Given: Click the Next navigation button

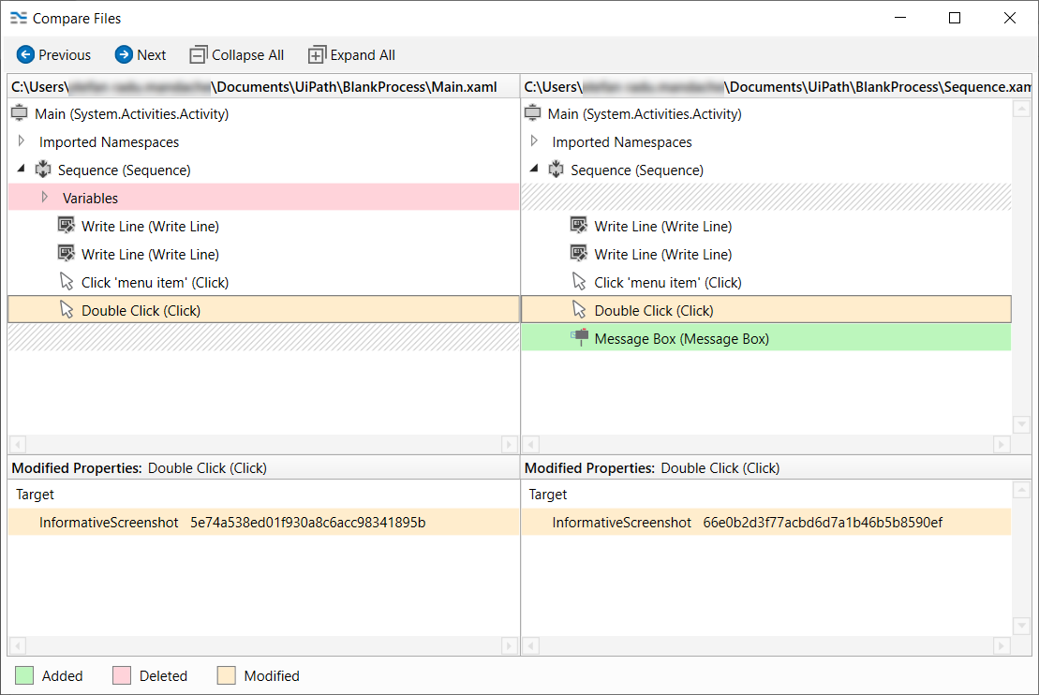Looking at the screenshot, I should click(140, 54).
